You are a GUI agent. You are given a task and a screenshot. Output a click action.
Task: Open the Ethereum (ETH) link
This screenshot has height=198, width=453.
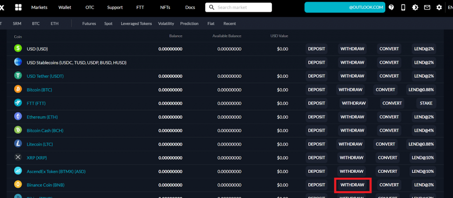coord(42,117)
